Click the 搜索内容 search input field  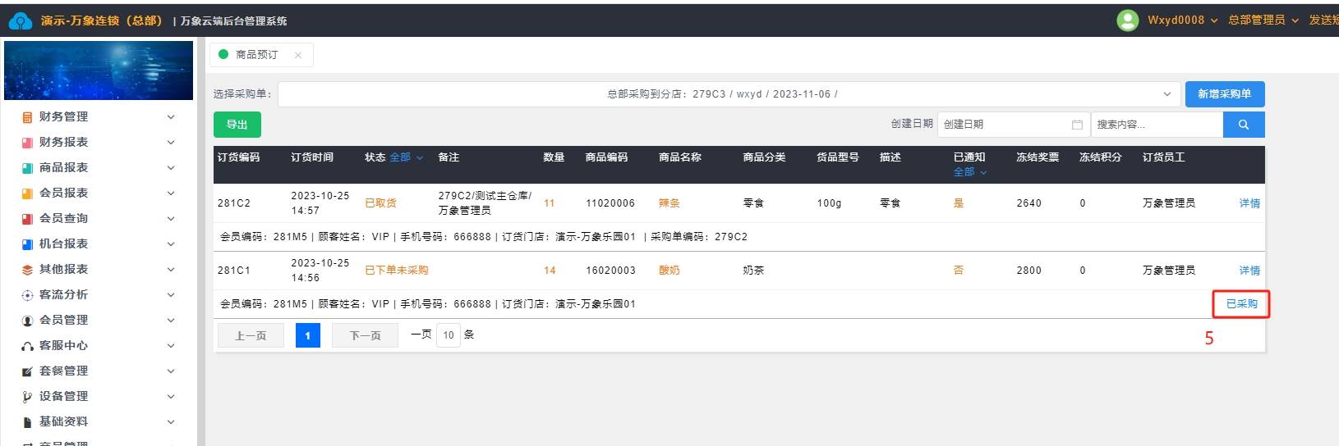(1157, 125)
